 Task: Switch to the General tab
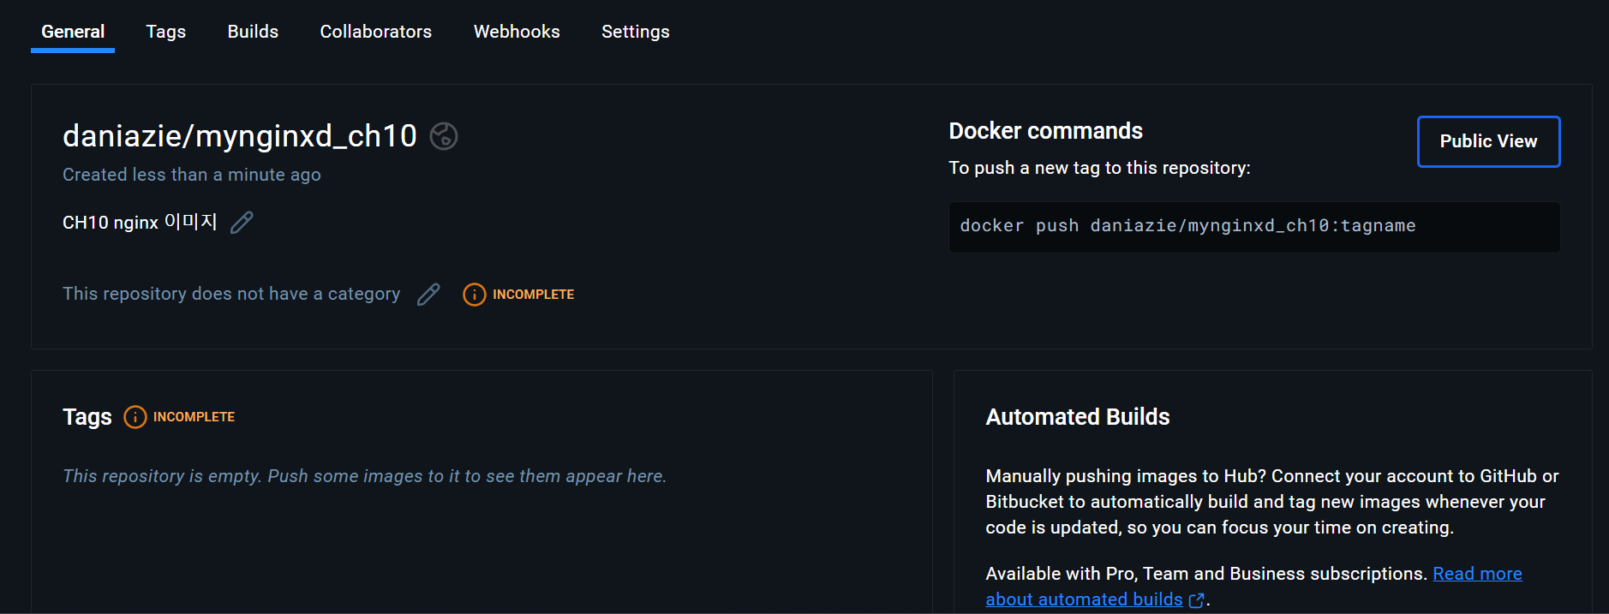73,32
